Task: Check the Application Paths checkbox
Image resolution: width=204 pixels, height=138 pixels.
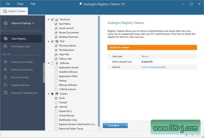Action: tap(56, 76)
